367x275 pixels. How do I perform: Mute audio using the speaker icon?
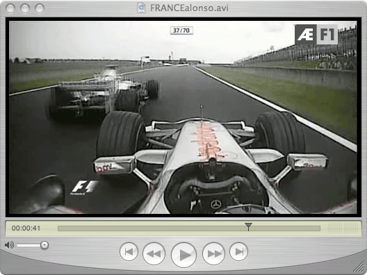[x=9, y=245]
